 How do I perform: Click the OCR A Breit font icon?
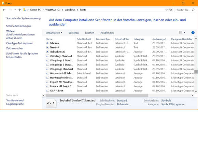click(x=47, y=91)
